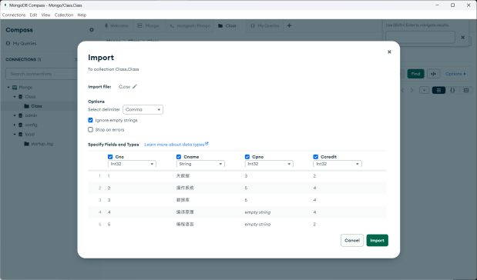
Task: Uncheck the Cname field checkbox
Action: (x=179, y=157)
